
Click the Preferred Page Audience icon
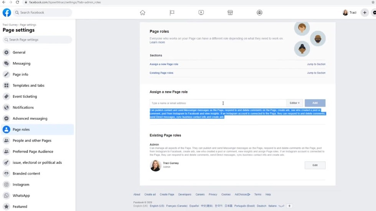(x=7, y=151)
